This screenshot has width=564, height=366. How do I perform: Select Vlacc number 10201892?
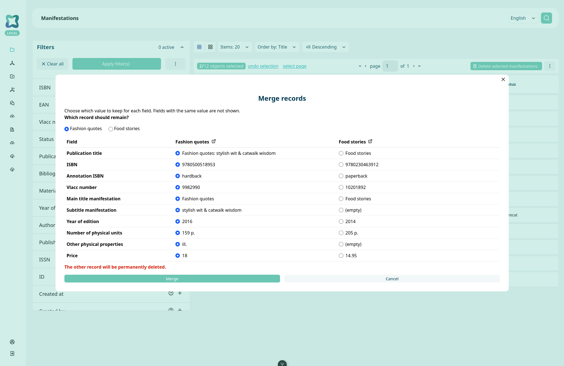click(341, 187)
